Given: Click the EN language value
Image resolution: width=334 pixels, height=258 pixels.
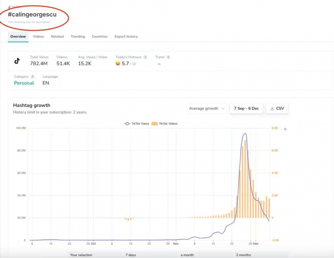Looking at the screenshot, I should pyautogui.click(x=45, y=83).
